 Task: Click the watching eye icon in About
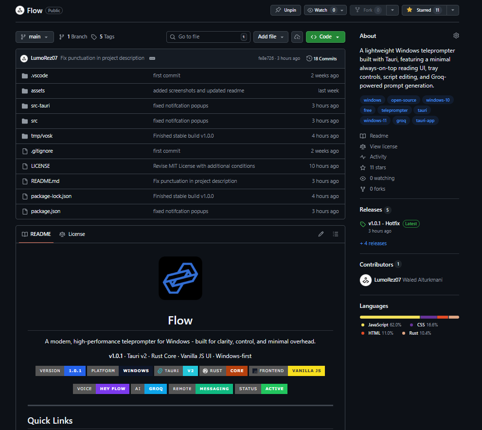[x=363, y=178]
